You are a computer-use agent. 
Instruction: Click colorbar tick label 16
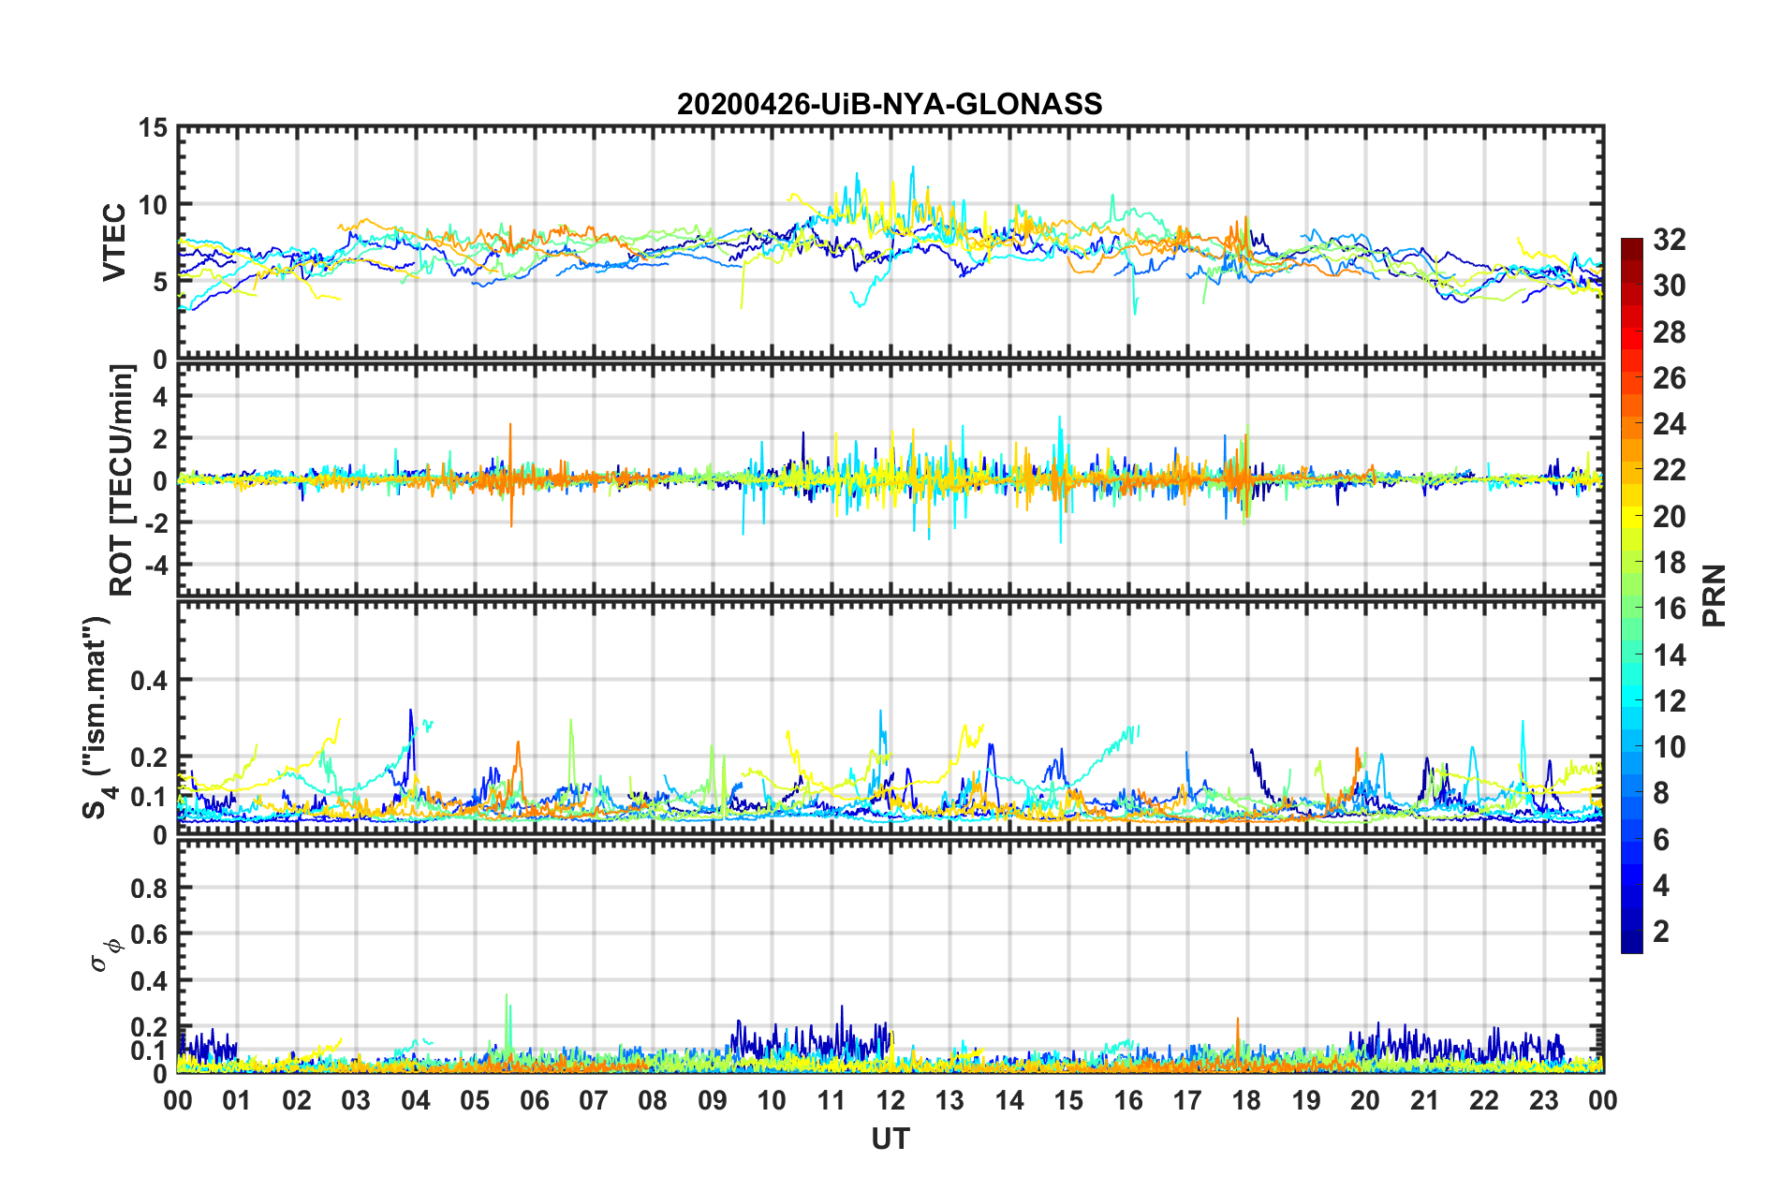[x=1670, y=609]
